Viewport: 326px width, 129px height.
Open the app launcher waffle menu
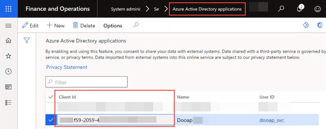8,9
